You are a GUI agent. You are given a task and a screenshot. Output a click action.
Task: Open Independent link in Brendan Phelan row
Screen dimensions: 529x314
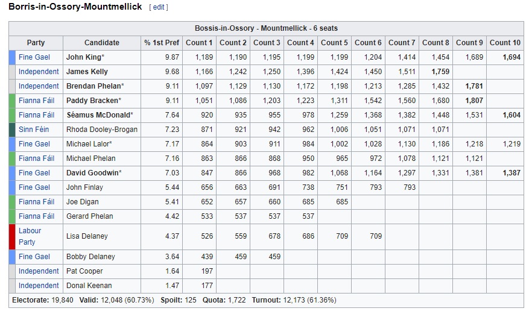(x=39, y=86)
